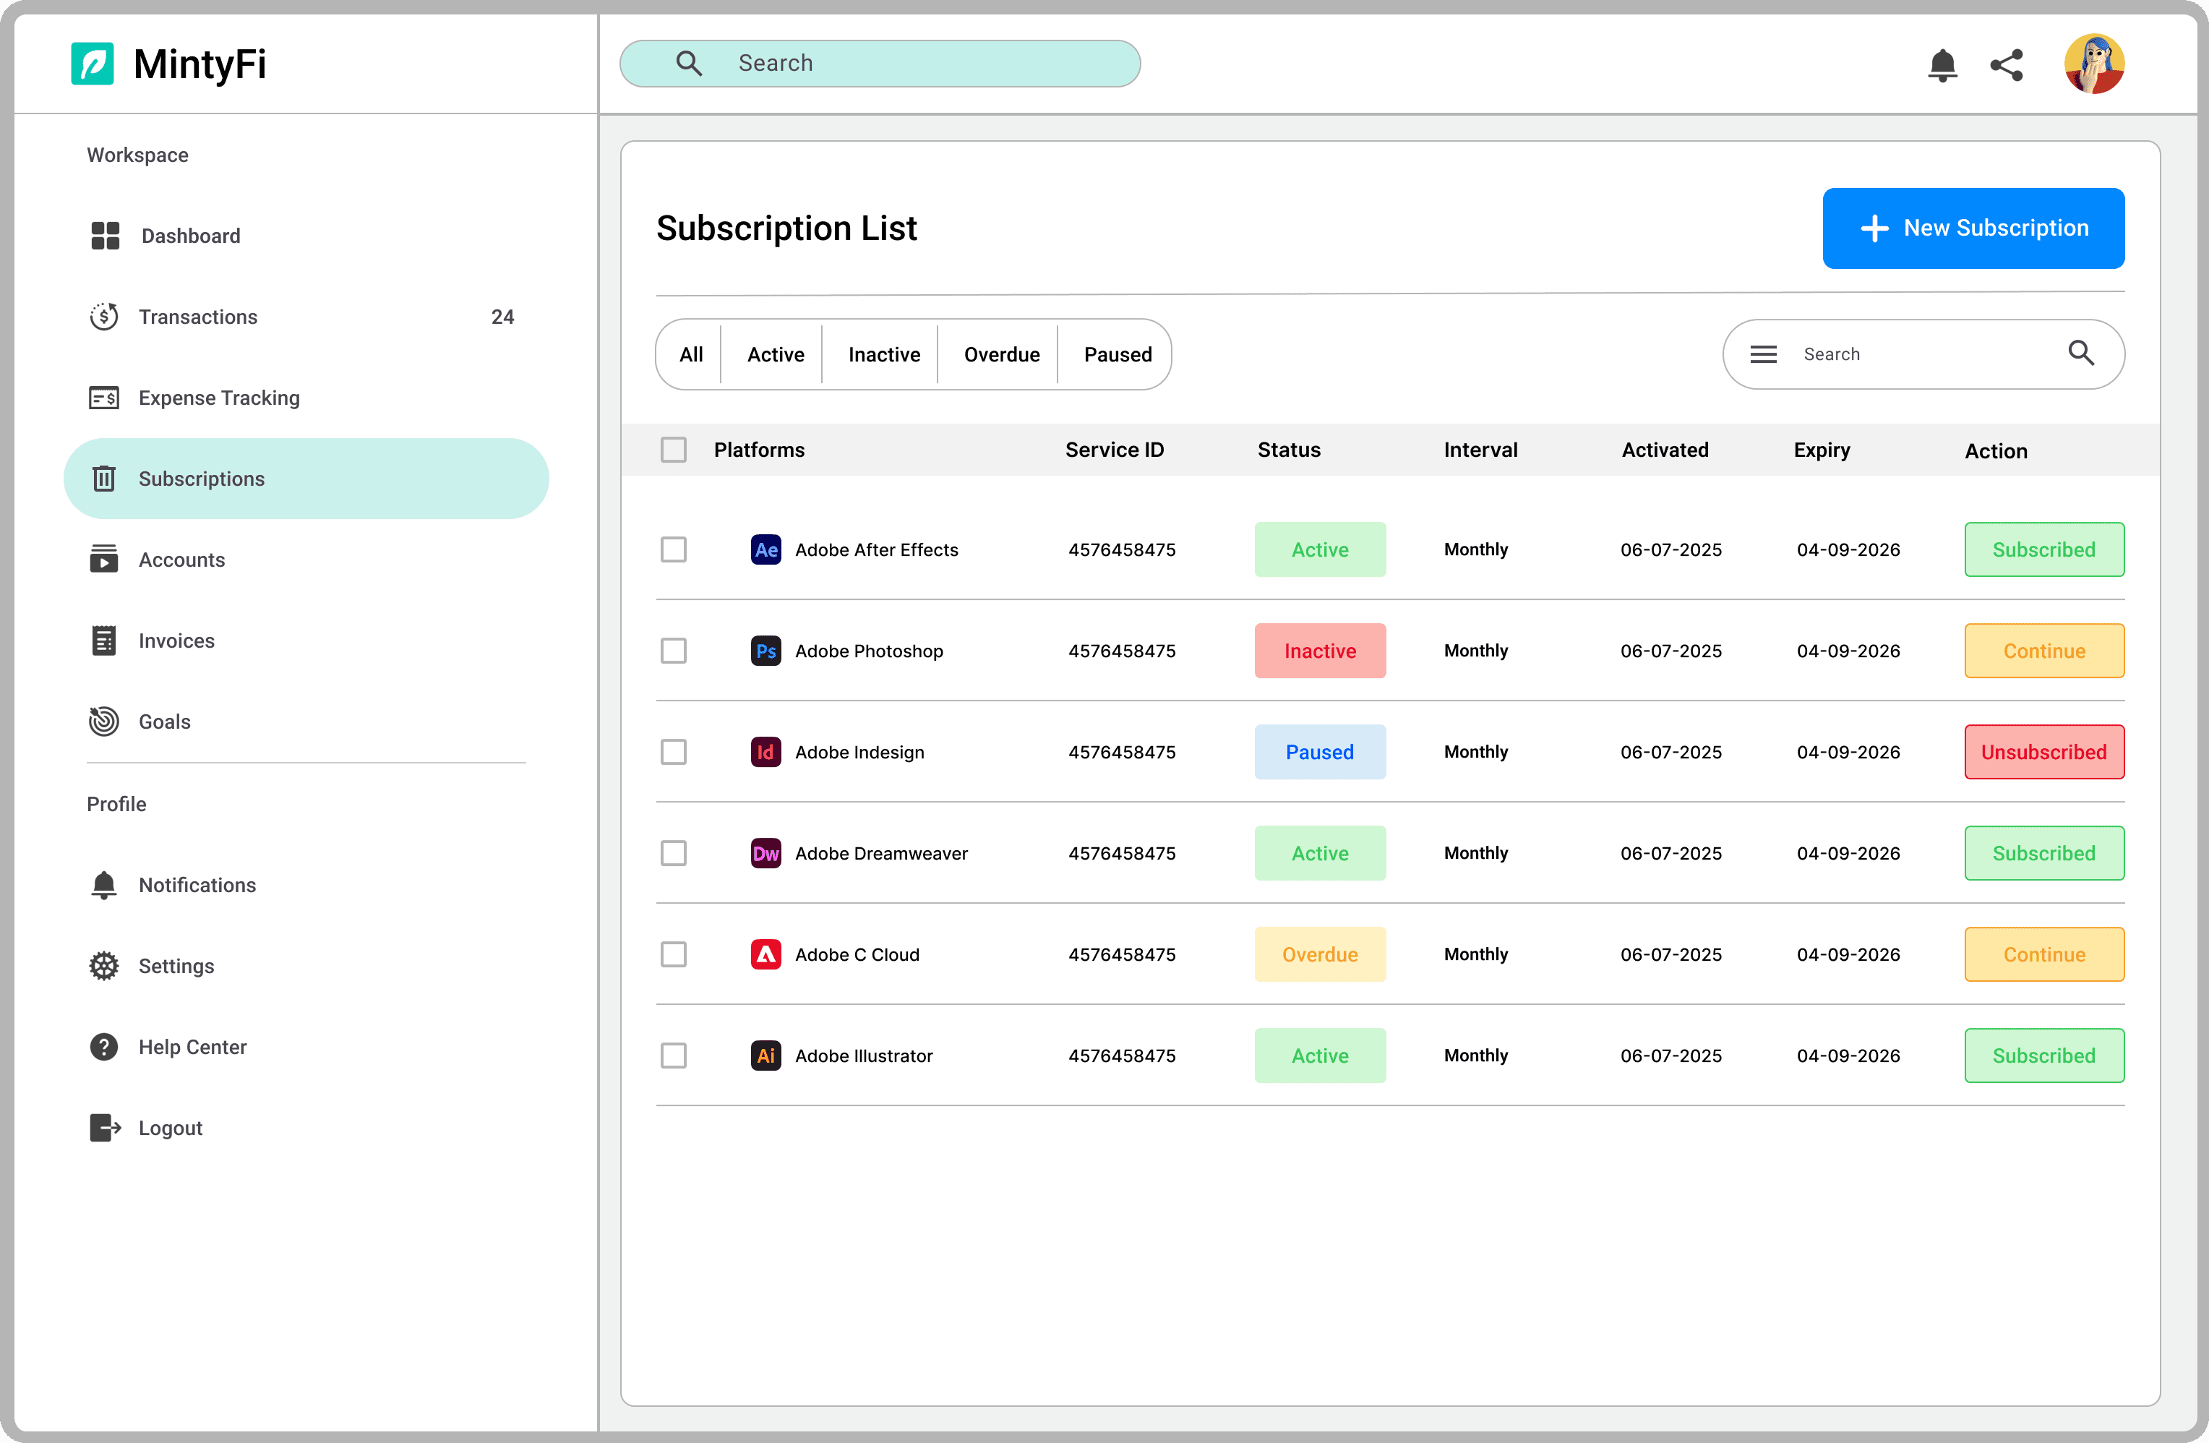This screenshot has width=2209, height=1443.
Task: Click the Adobe After Effects Ae icon
Action: 765,549
